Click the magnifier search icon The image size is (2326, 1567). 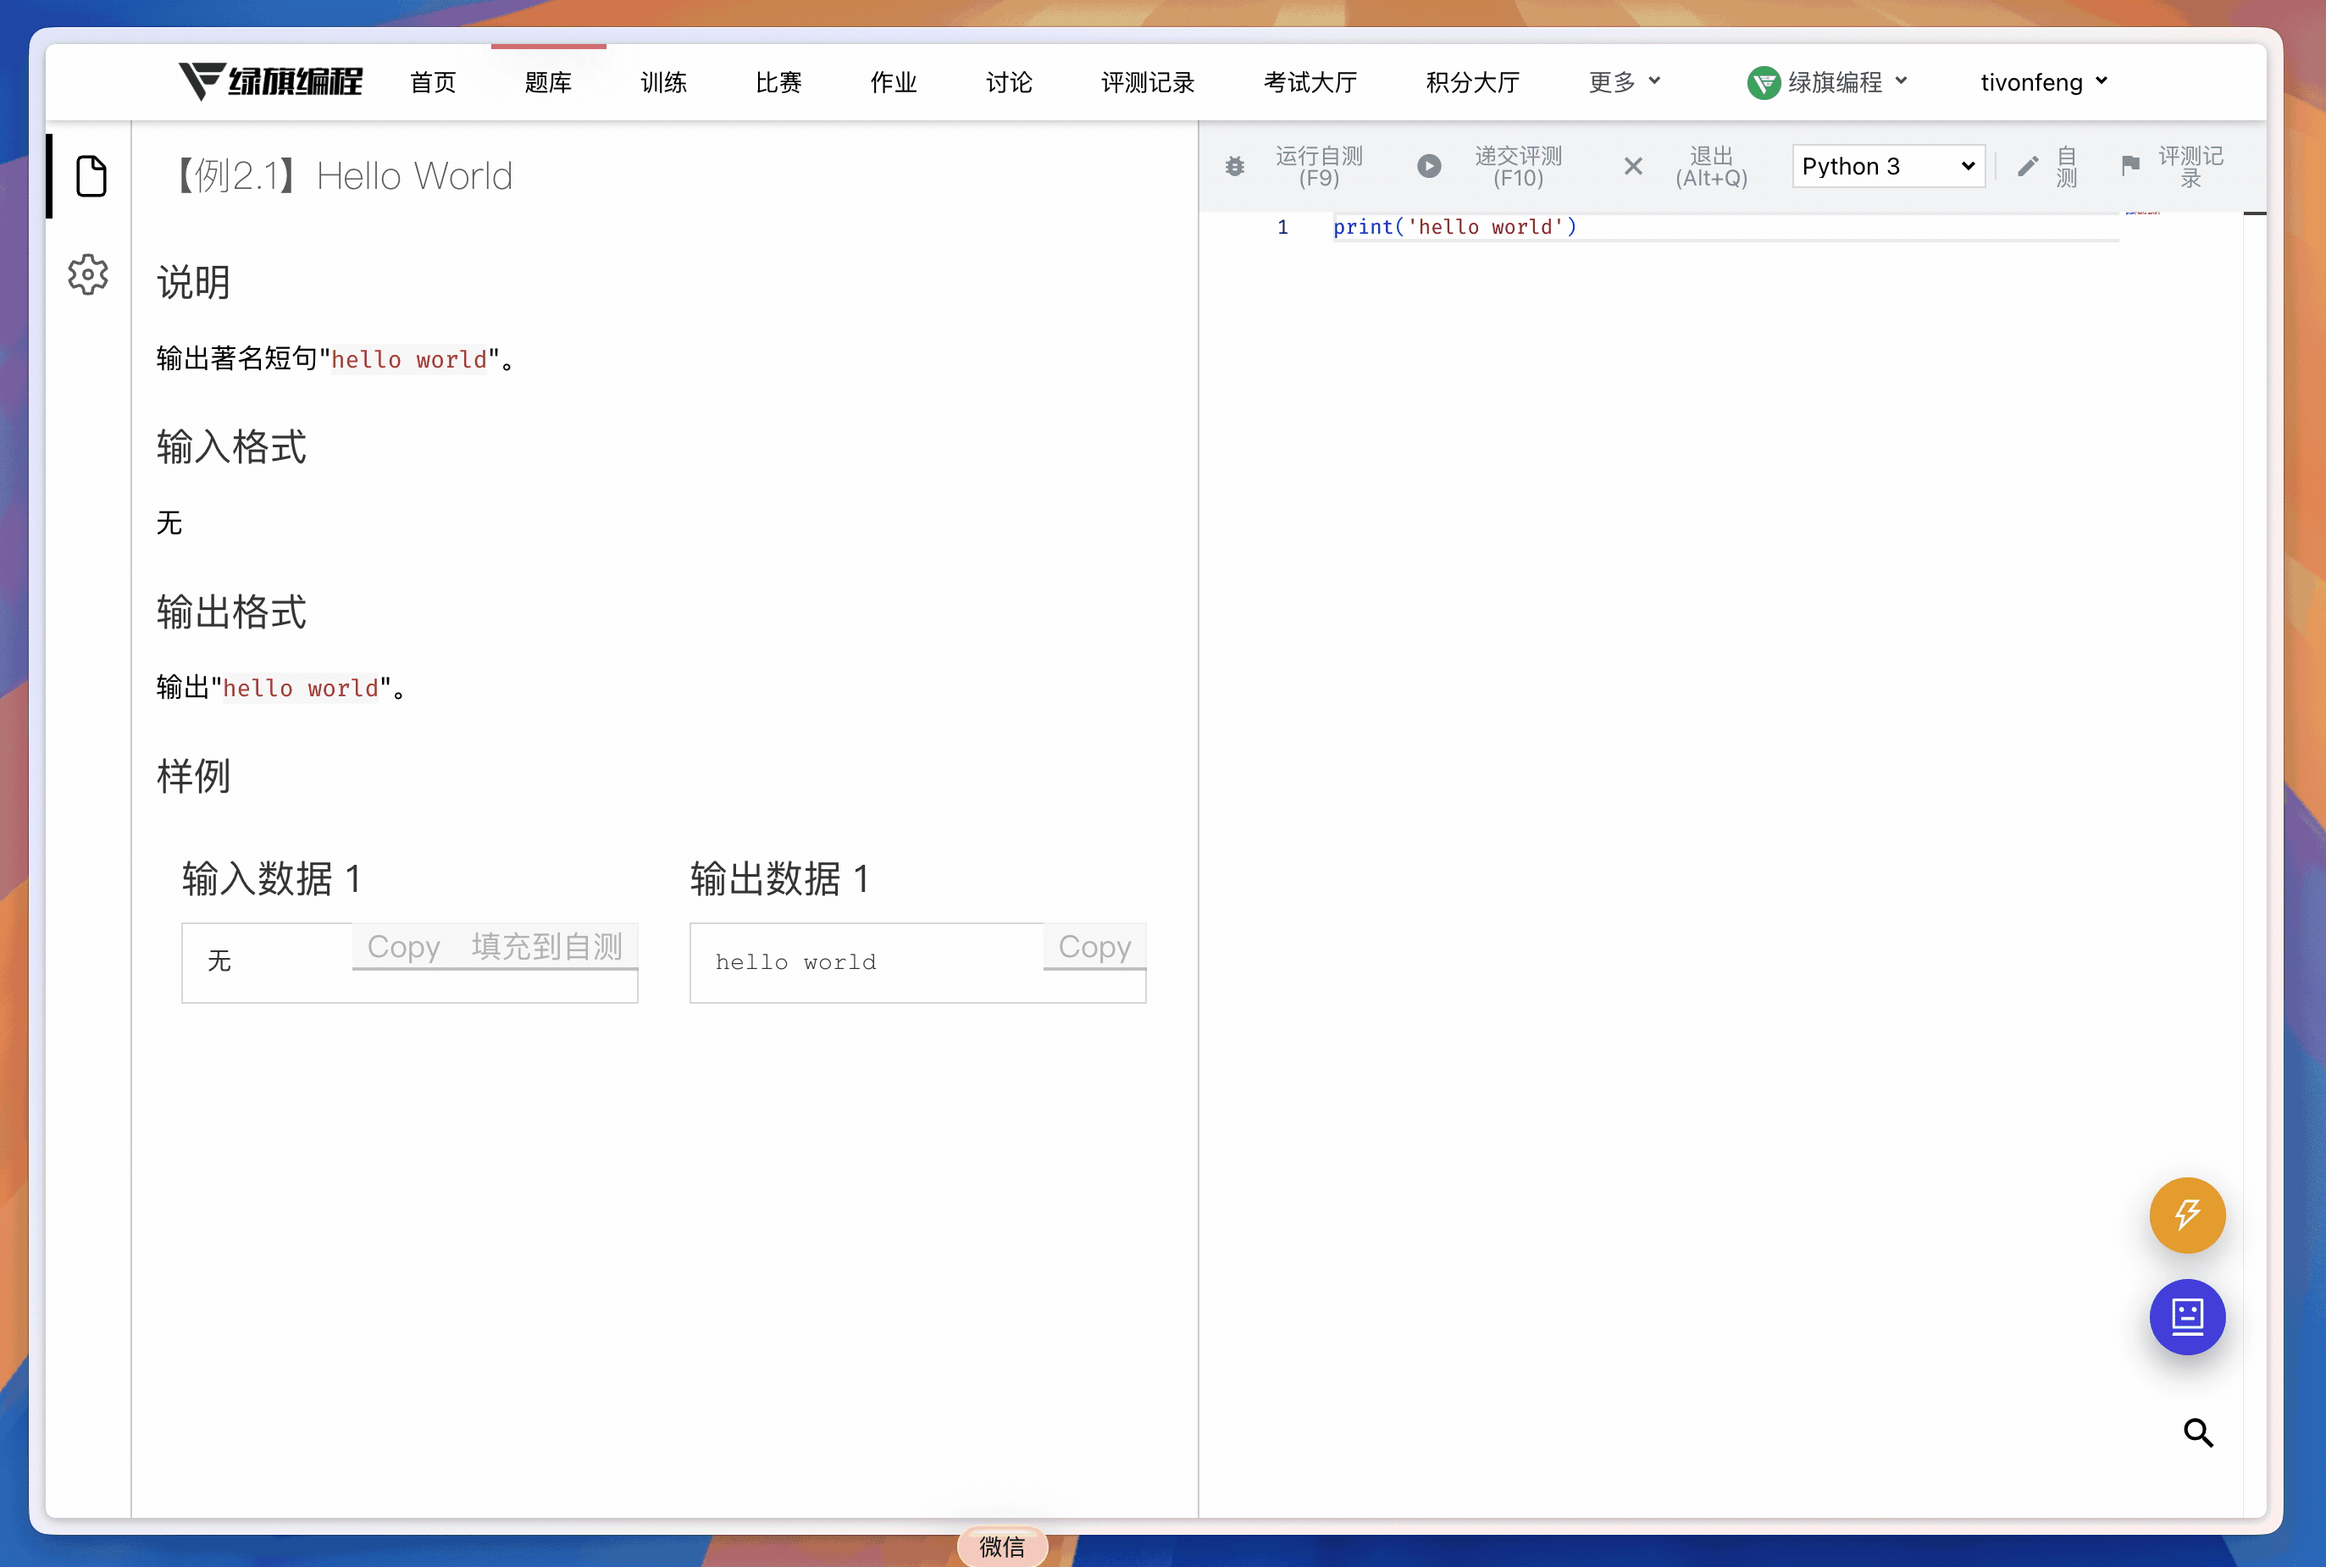(2198, 1432)
